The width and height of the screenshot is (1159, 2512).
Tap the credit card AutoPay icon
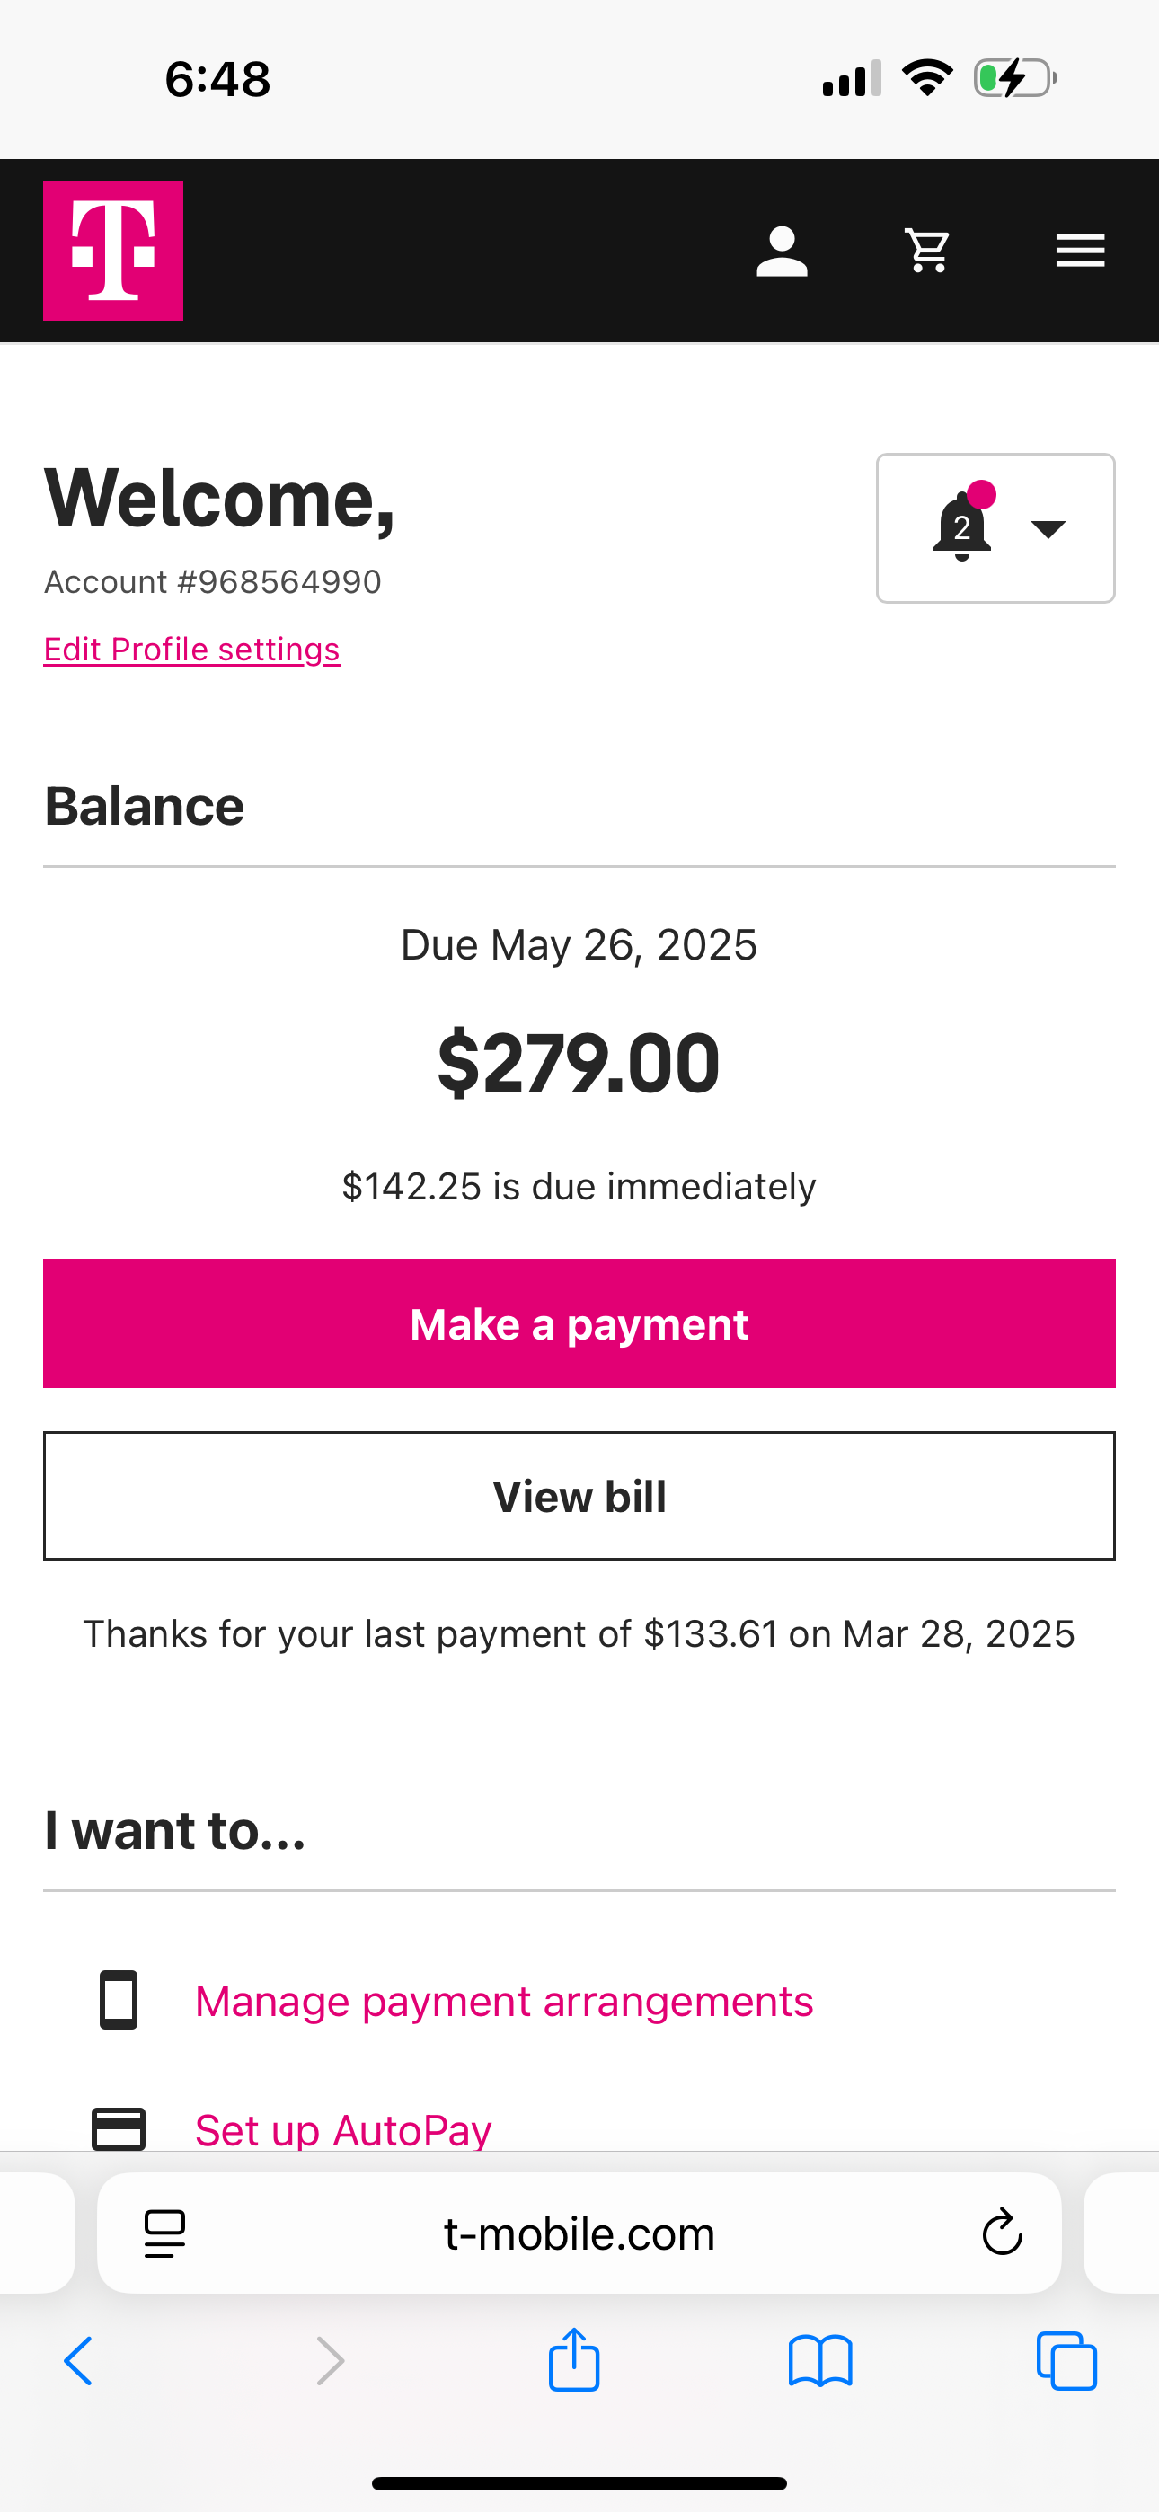pos(119,2128)
